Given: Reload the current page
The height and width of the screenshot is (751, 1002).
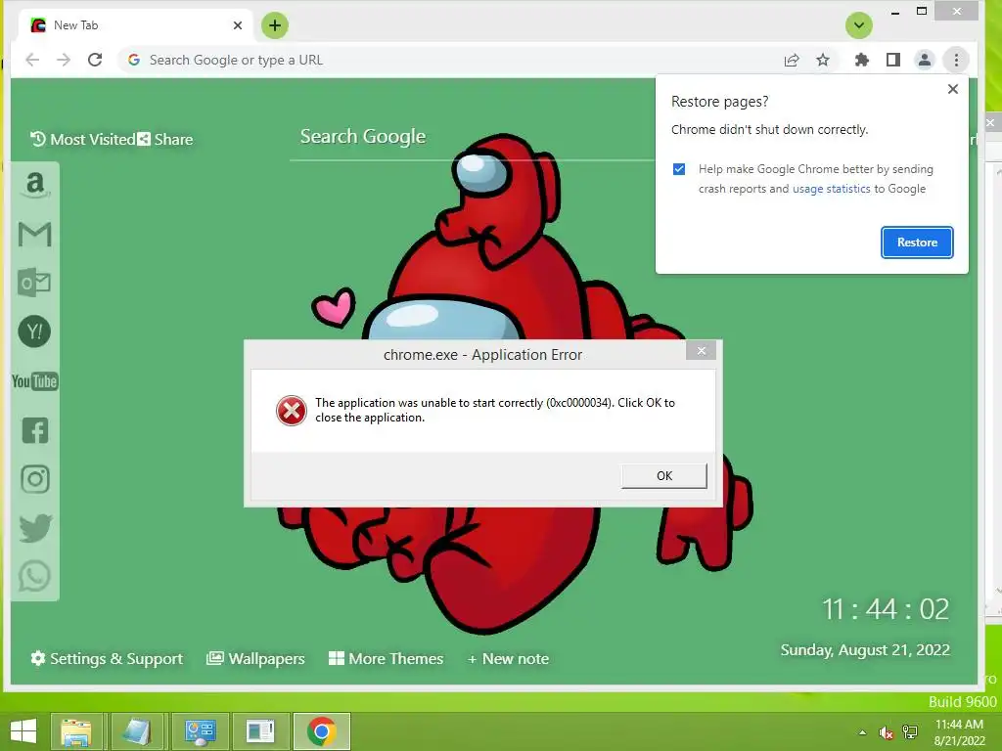Looking at the screenshot, I should (95, 60).
